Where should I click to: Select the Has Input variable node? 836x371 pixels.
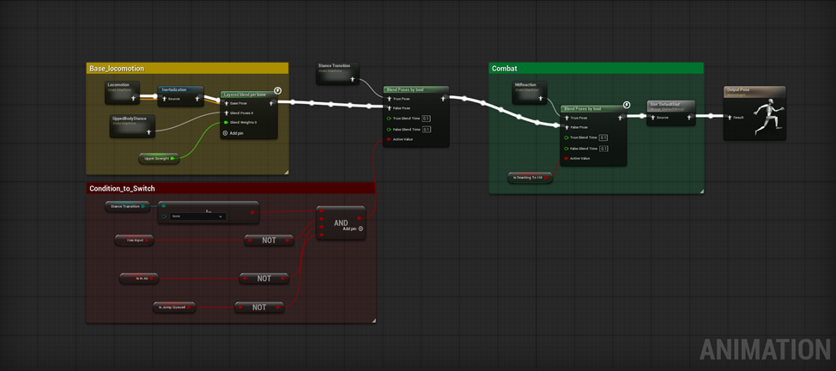(x=134, y=240)
